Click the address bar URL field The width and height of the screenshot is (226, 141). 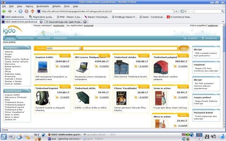pyautogui.click(x=105, y=11)
